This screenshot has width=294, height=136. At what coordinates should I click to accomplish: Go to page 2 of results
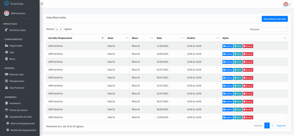point(272,126)
